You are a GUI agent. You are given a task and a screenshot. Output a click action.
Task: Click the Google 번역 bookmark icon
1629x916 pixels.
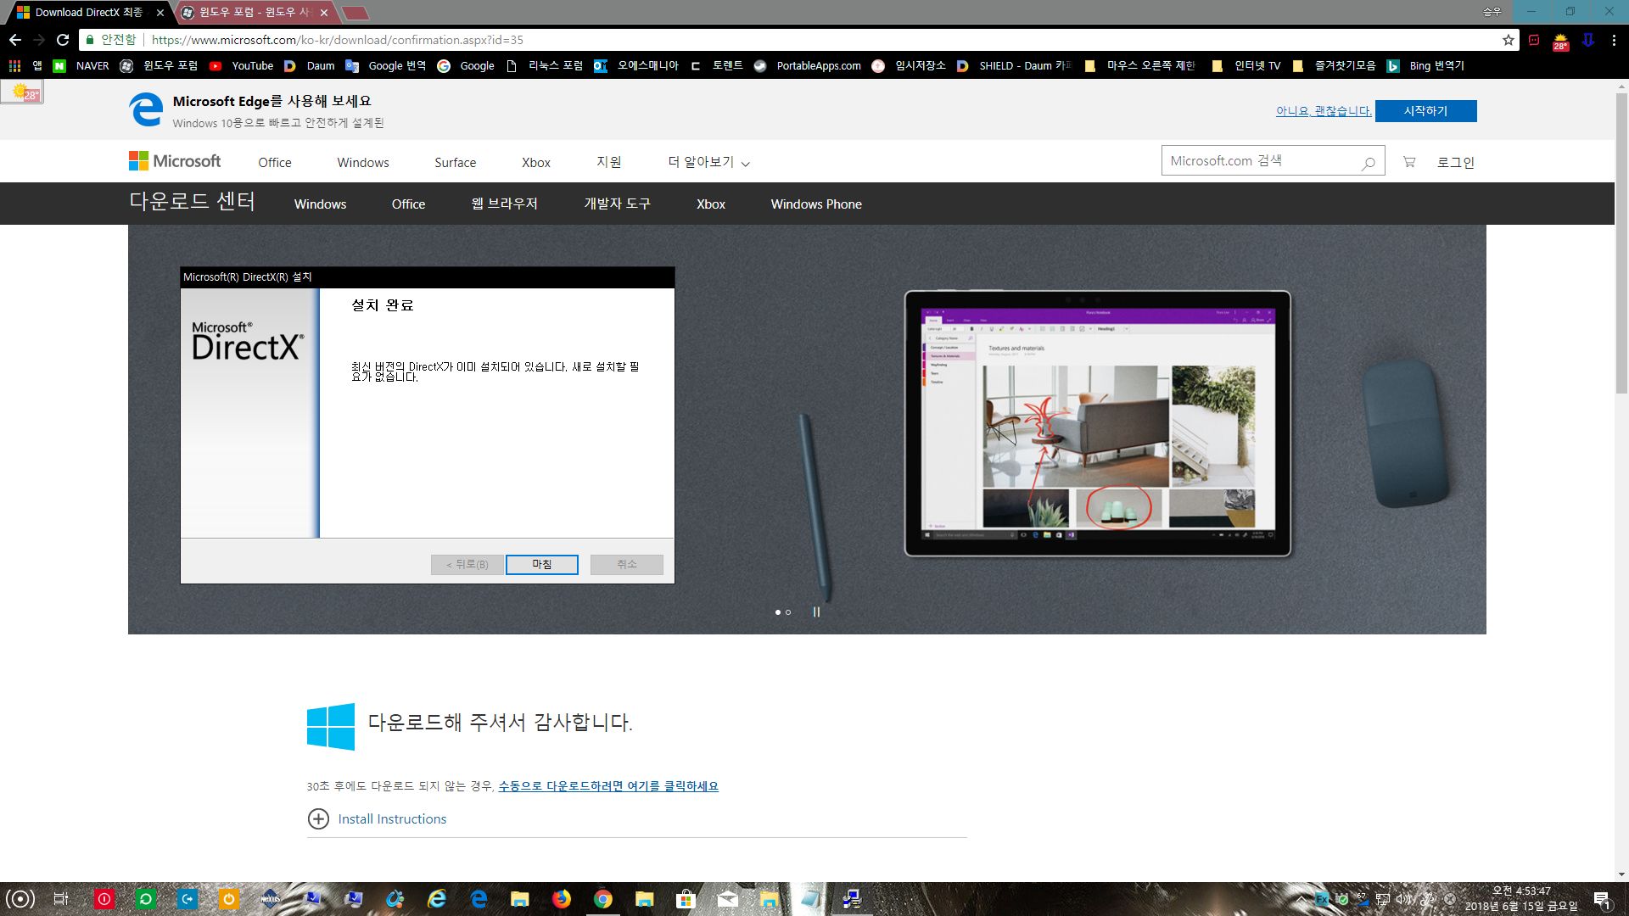click(x=352, y=64)
